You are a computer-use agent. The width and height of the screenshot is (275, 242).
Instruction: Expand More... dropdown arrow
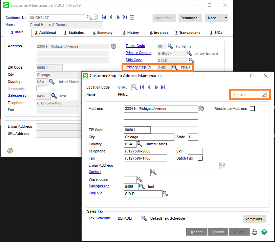click(x=226, y=18)
